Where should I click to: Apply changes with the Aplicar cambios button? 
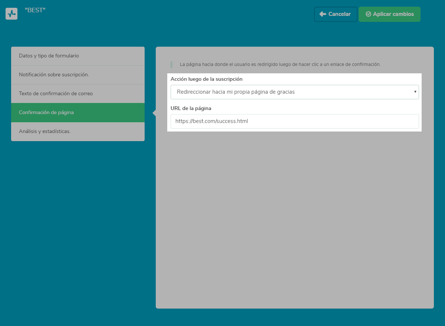tap(389, 14)
